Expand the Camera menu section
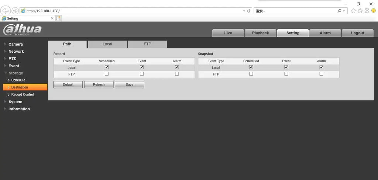Screen dimensions: 378x180 click(x=16, y=44)
